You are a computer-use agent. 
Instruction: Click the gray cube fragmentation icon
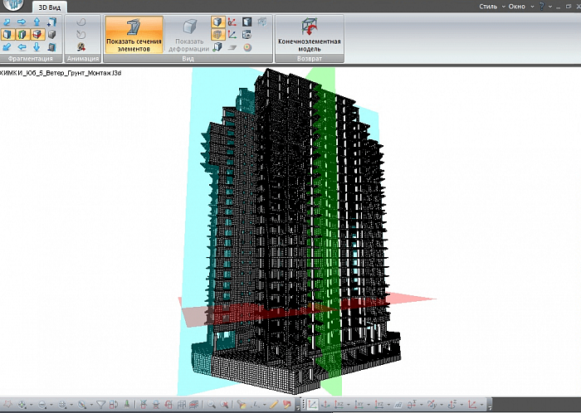(52, 35)
